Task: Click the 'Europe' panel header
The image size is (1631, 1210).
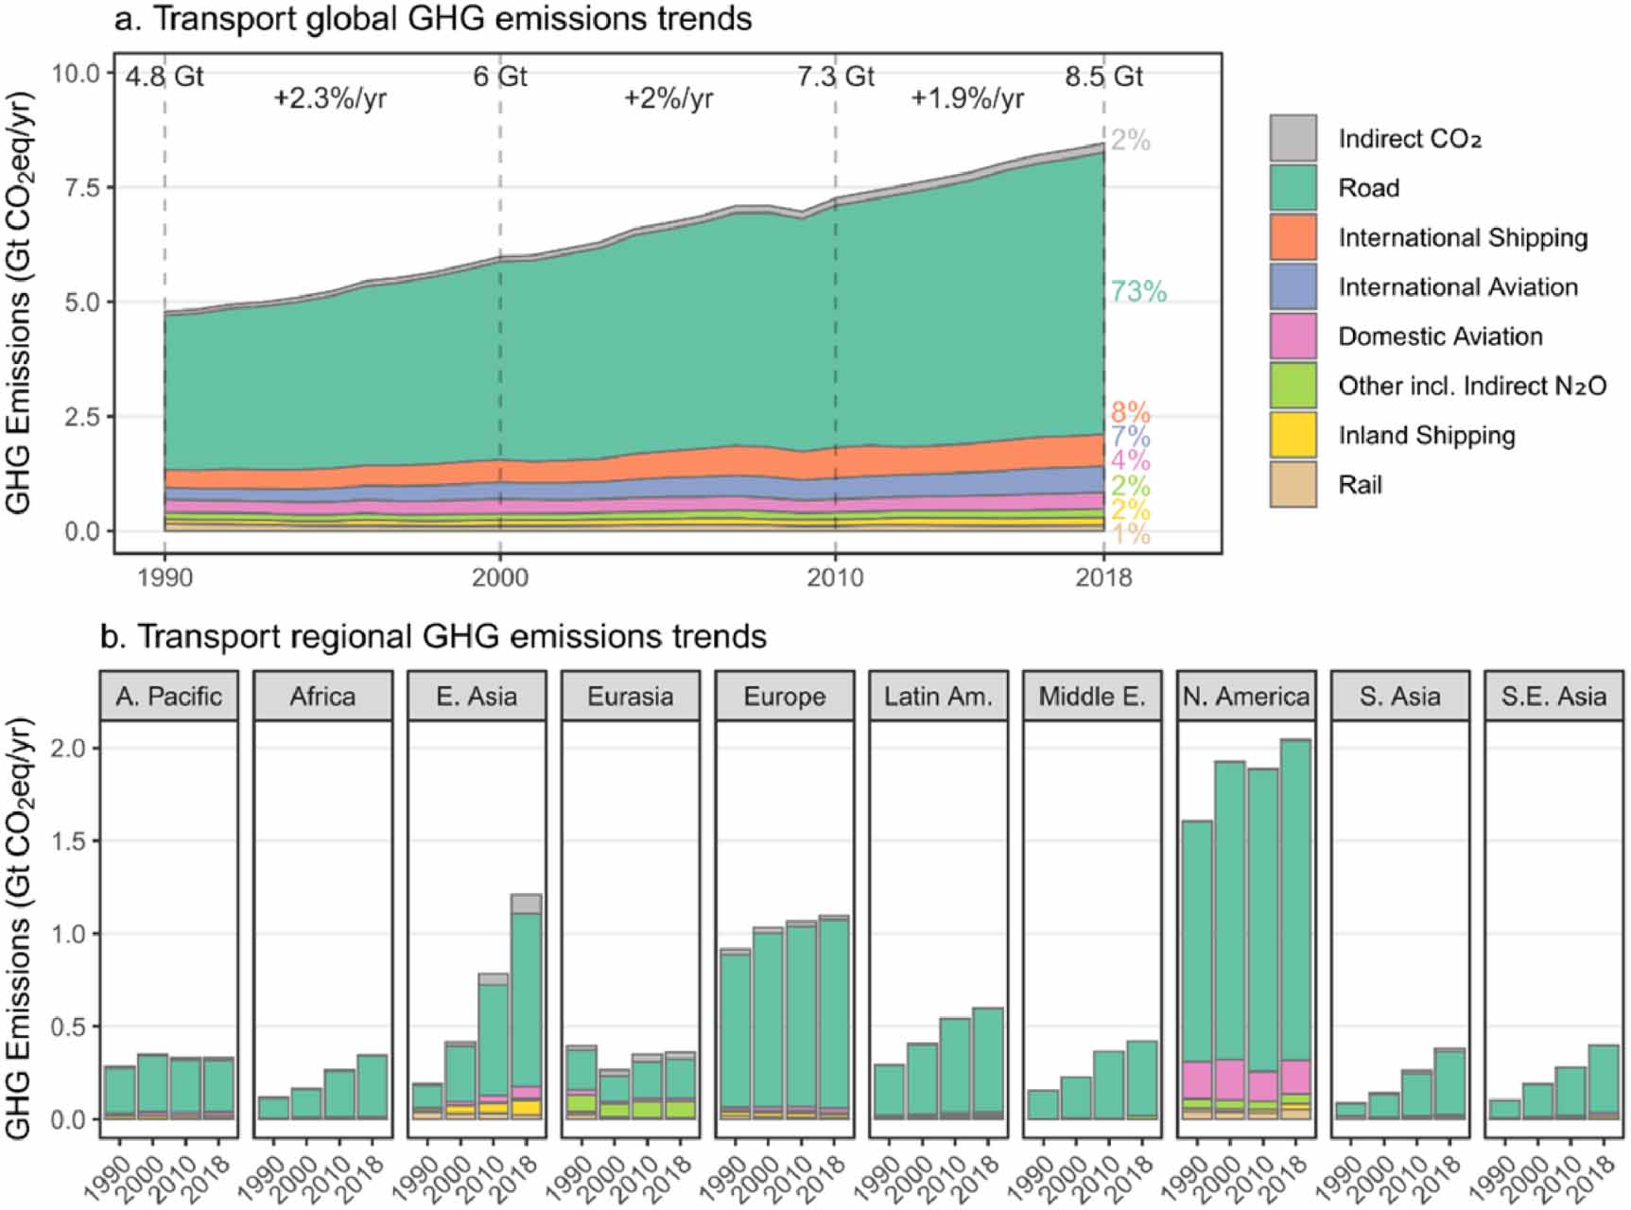Action: point(785,697)
